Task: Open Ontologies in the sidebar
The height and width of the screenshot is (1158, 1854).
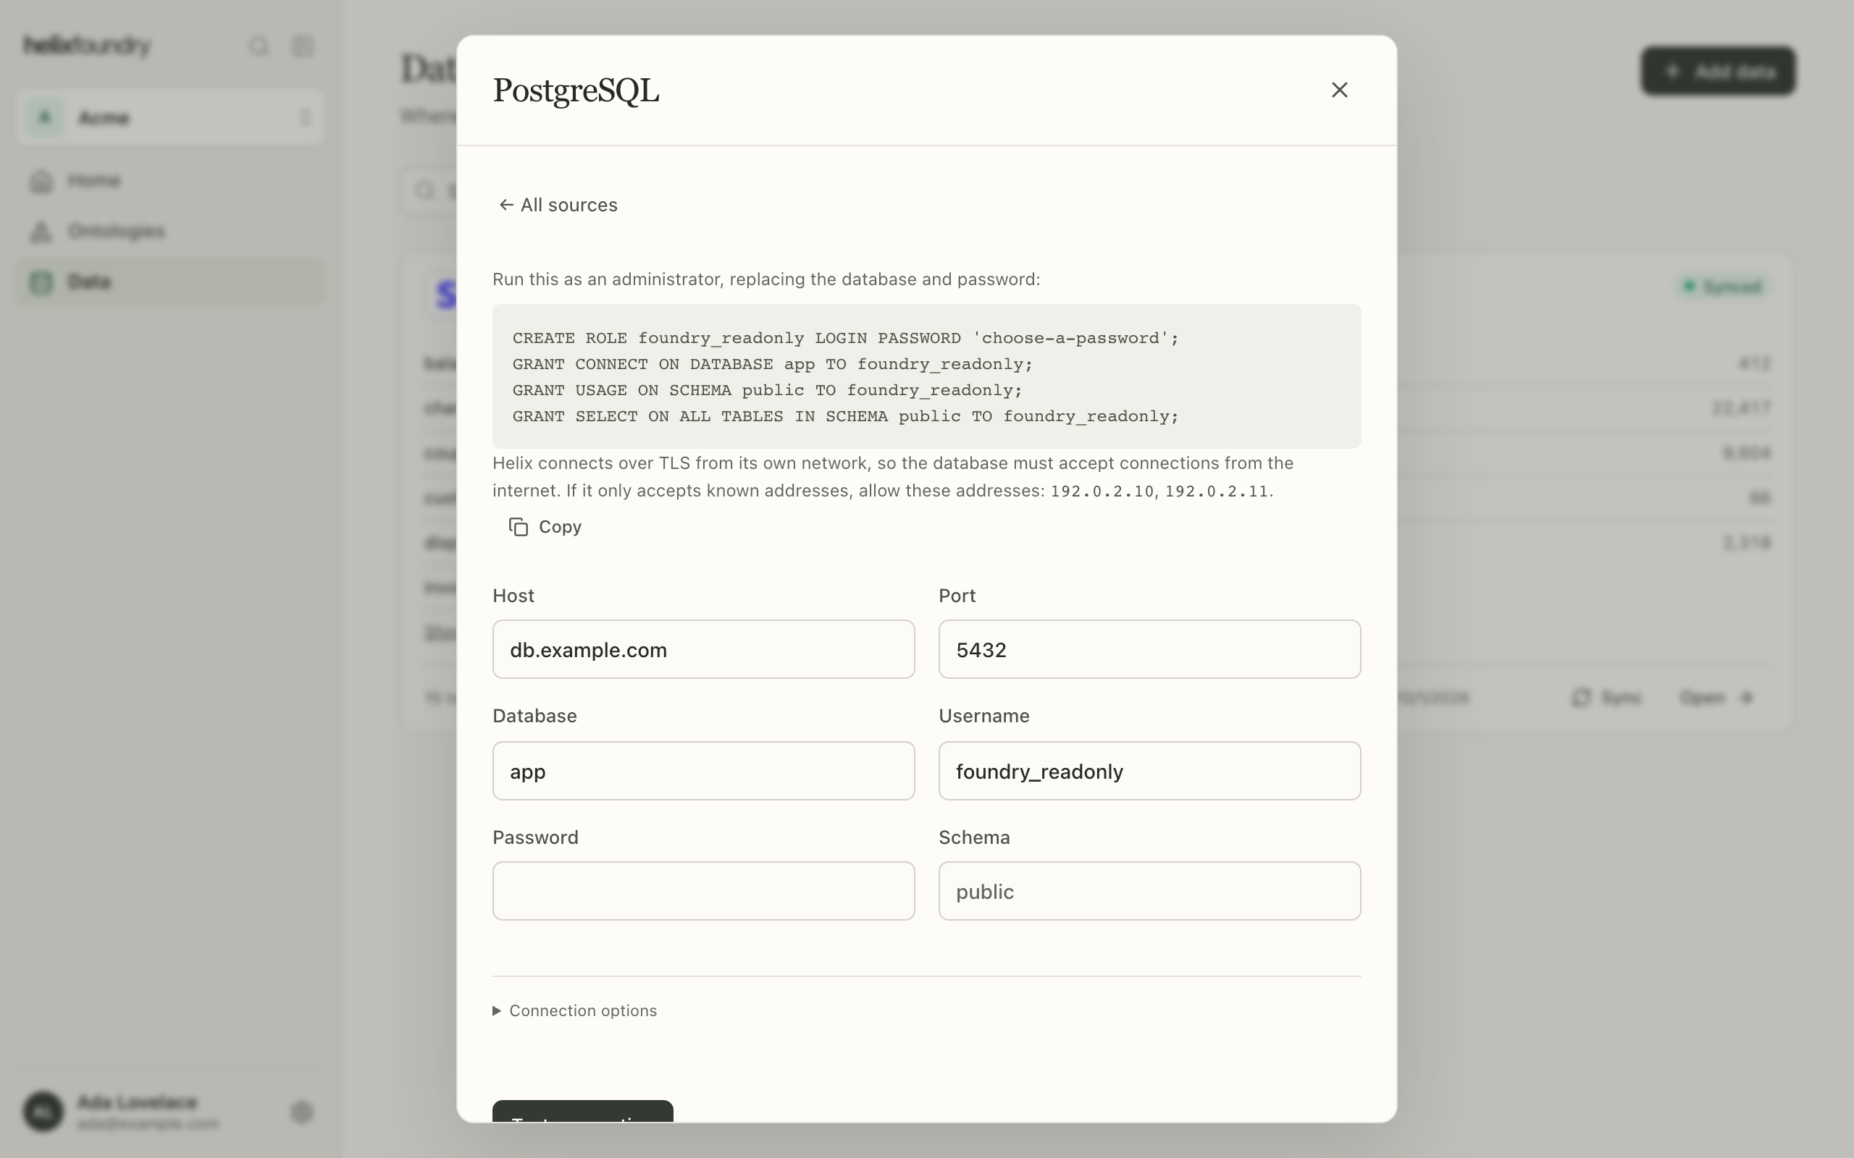Action: tap(170, 232)
